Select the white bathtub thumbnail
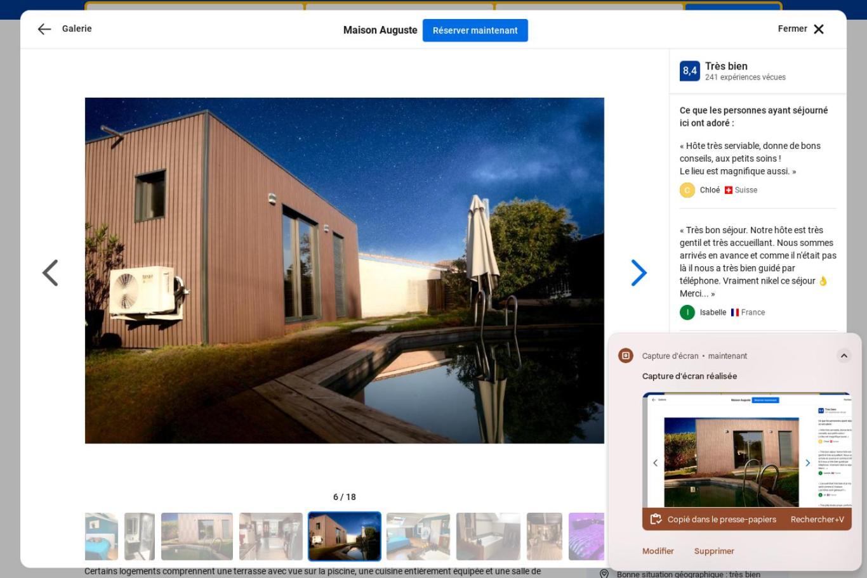This screenshot has width=867, height=578. point(487,536)
